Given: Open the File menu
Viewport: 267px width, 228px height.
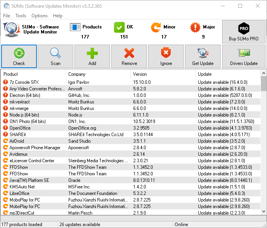Looking at the screenshot, I should coord(7,16).
